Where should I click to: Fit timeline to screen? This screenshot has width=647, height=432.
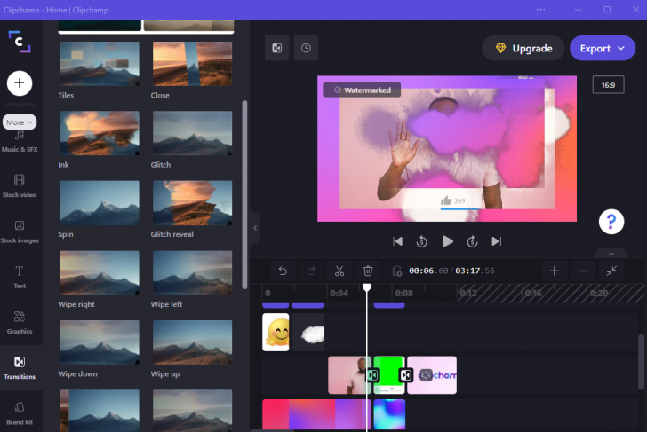[x=611, y=271]
